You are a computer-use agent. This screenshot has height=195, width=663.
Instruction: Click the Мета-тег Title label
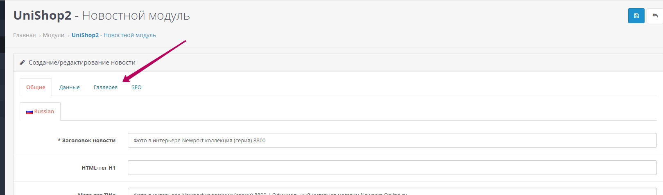[x=97, y=193]
